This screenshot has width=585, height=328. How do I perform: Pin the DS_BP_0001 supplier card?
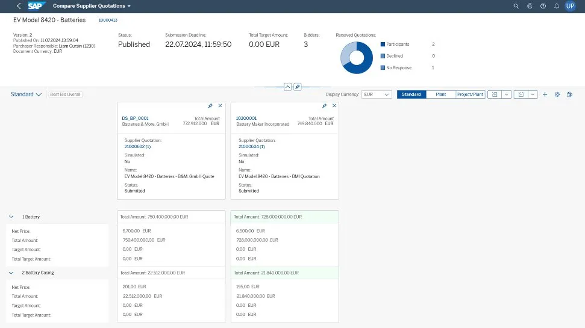[211, 105]
